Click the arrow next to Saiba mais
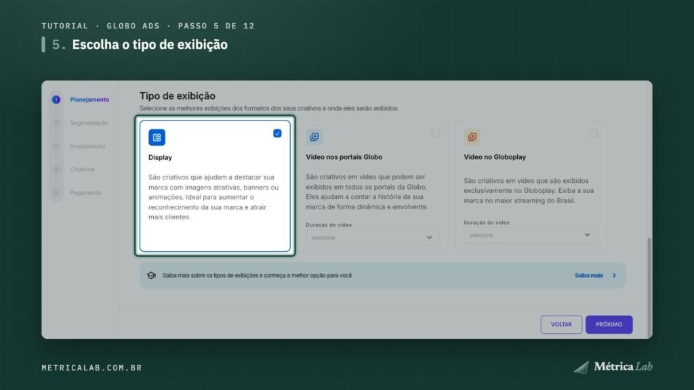Image resolution: width=694 pixels, height=390 pixels. (614, 276)
